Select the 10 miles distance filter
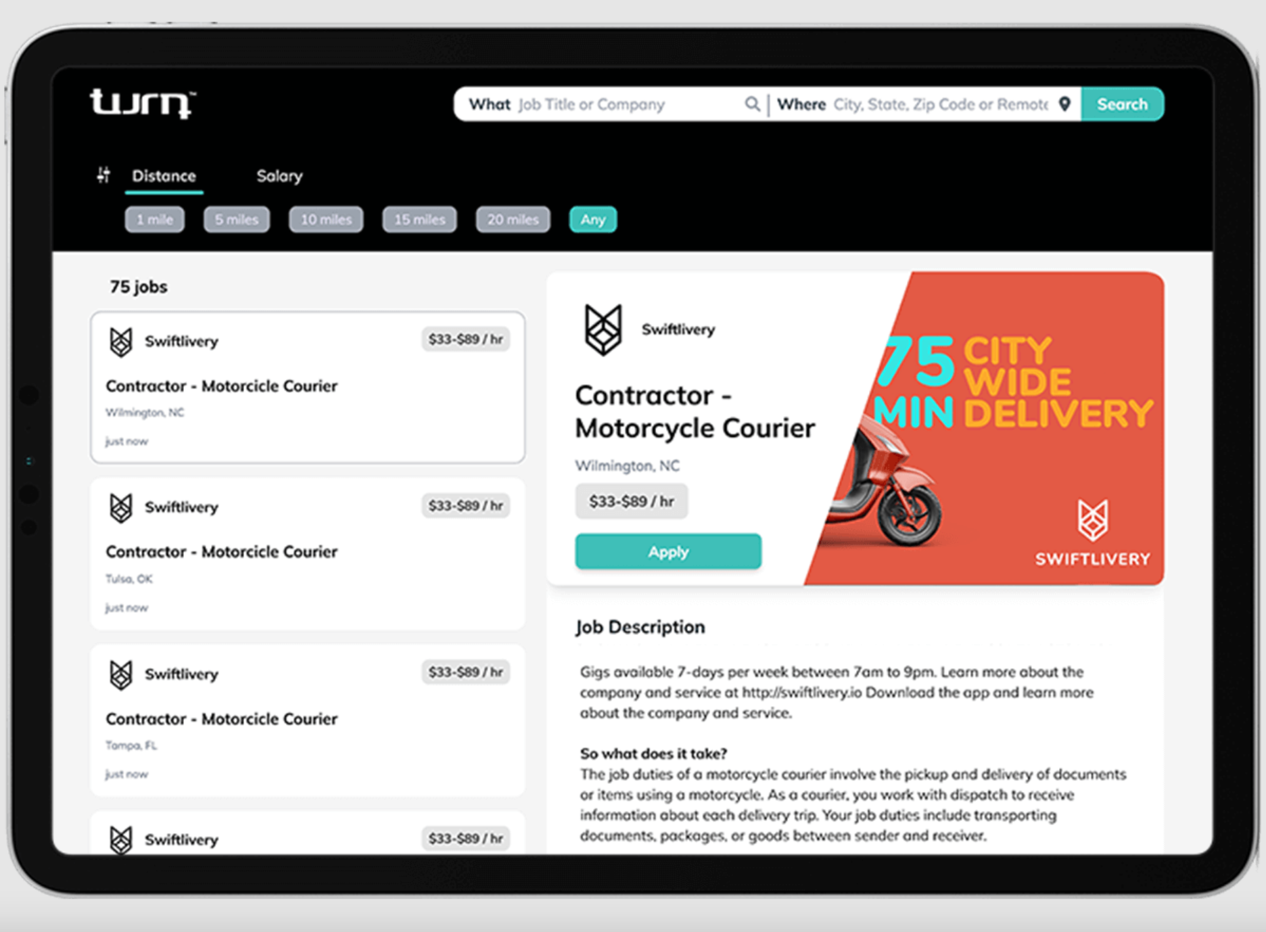 (x=326, y=219)
